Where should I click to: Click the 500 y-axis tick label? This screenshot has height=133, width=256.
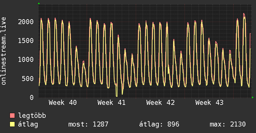click(x=28, y=79)
